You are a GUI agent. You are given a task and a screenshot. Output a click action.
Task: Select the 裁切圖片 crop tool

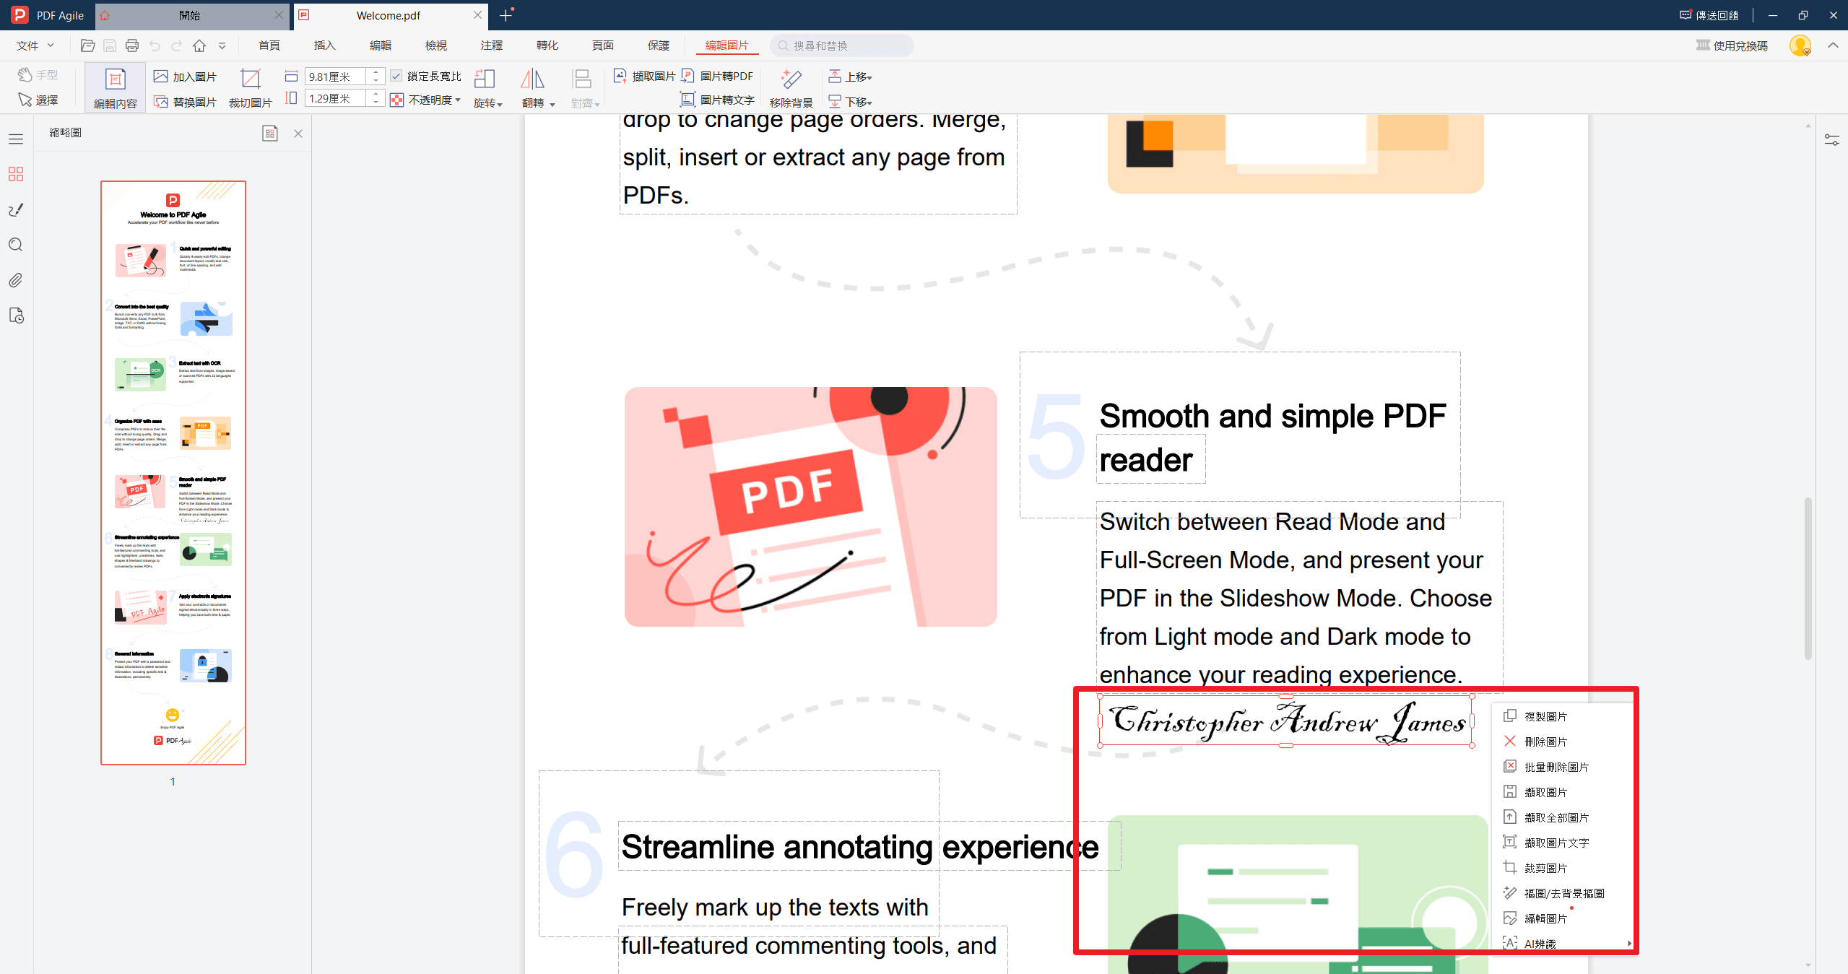(250, 88)
